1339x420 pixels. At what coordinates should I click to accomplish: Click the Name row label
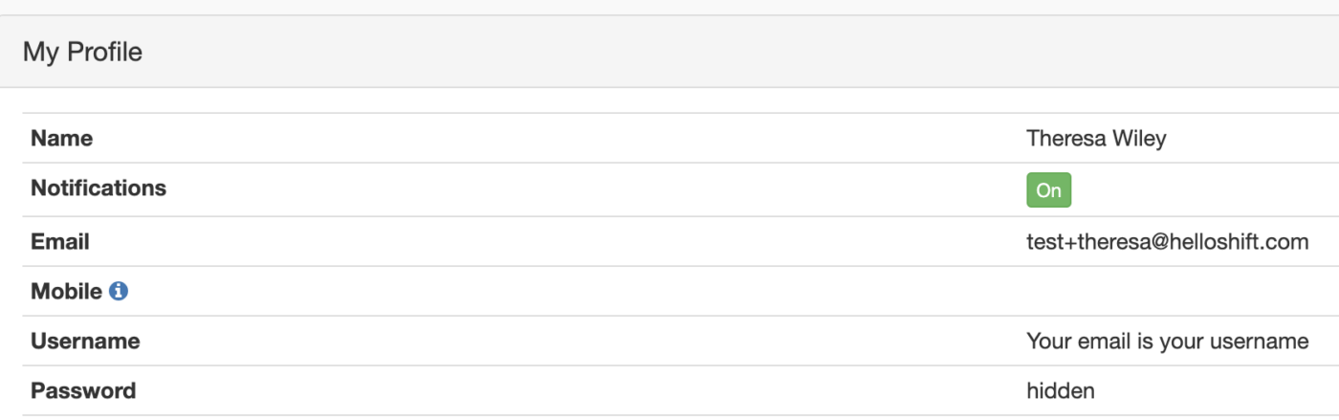62,139
